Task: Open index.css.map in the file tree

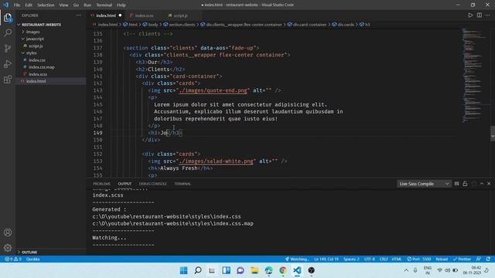Action: 42,67
